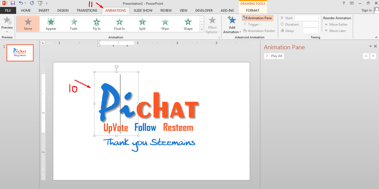Switch to the SLIDE SHOW tab
The image size is (379, 189).
[143, 10]
